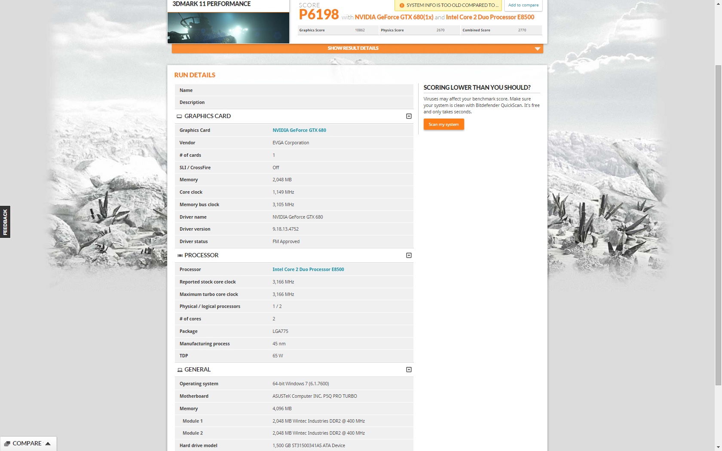Click the Module 2 memory description
Image resolution: width=722 pixels, height=451 pixels.
318,433
